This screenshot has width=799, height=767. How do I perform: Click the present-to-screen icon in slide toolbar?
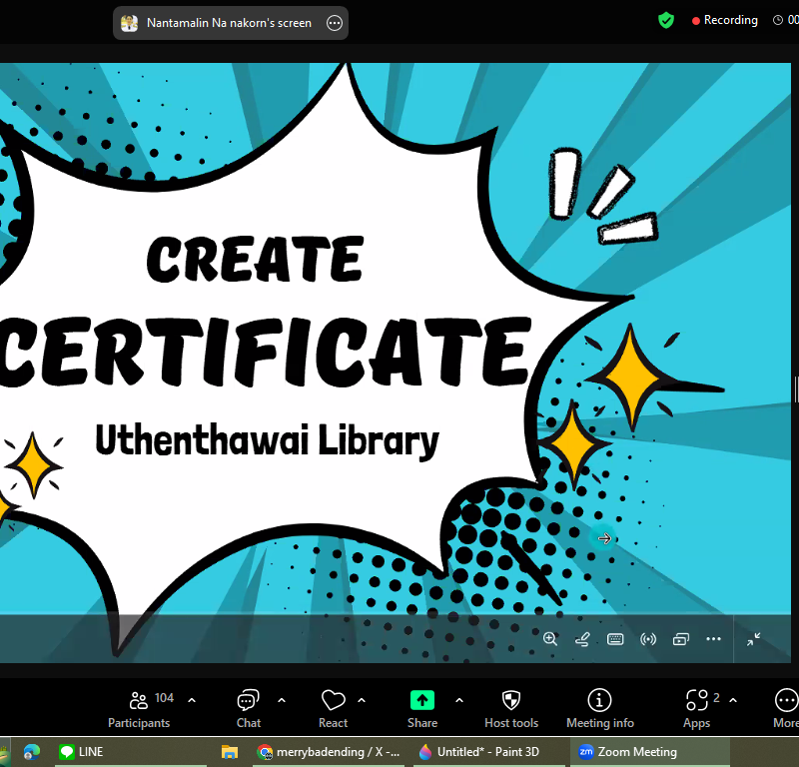681,638
